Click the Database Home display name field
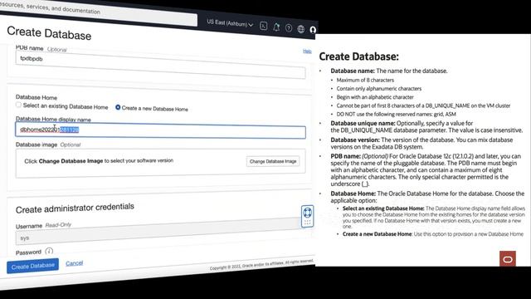Image resolution: width=531 pixels, height=299 pixels. (160, 130)
